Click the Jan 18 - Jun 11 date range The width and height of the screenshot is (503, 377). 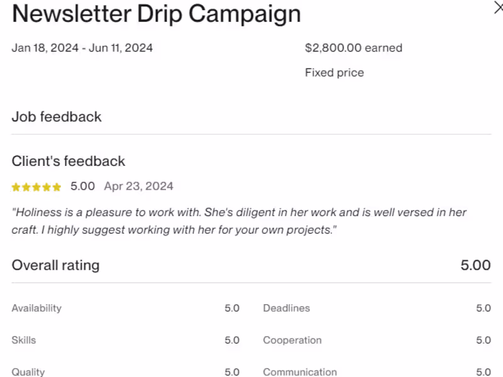(x=82, y=47)
